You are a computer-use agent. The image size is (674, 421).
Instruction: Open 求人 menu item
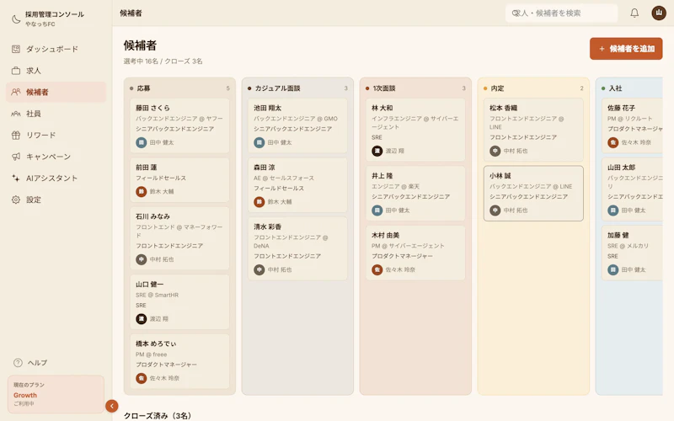point(56,71)
